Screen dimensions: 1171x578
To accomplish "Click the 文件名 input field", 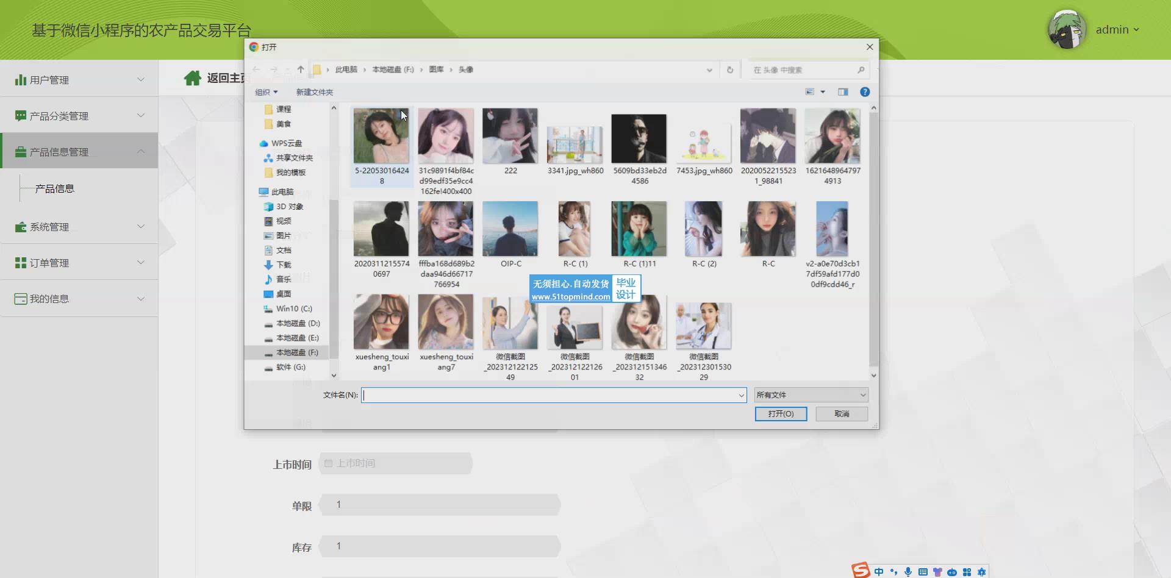I will [549, 395].
